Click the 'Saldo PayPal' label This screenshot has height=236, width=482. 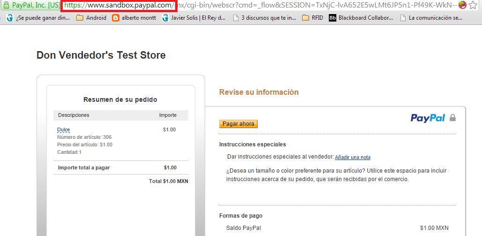244,228
